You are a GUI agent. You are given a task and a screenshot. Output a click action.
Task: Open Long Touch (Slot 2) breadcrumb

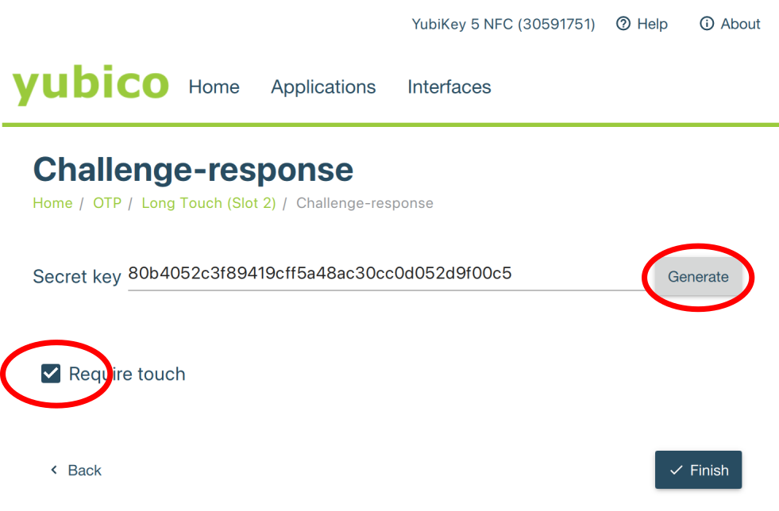coord(209,203)
